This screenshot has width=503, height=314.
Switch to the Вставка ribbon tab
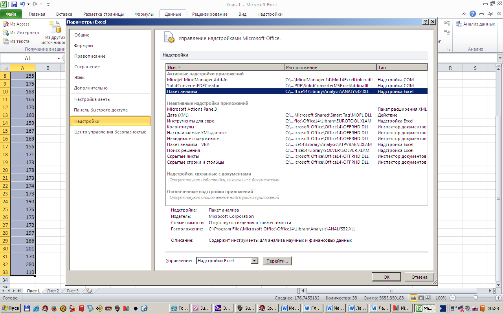pyautogui.click(x=64, y=14)
